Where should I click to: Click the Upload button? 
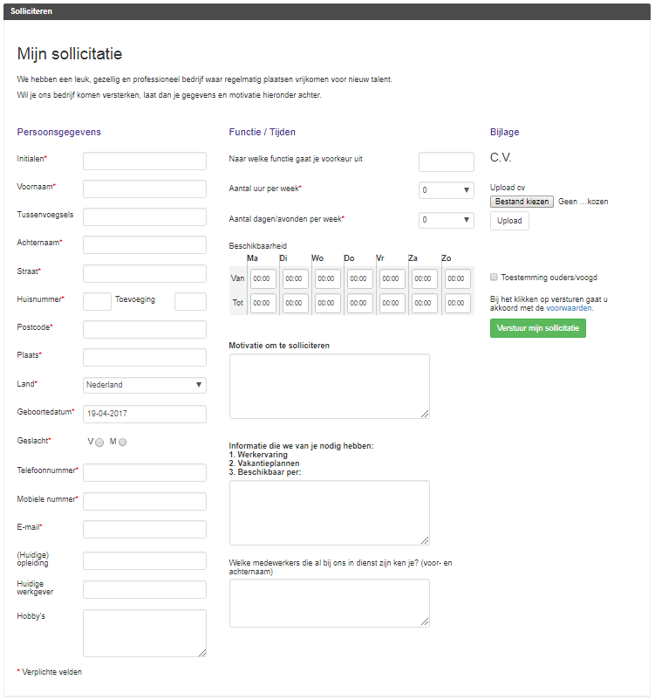[509, 221]
